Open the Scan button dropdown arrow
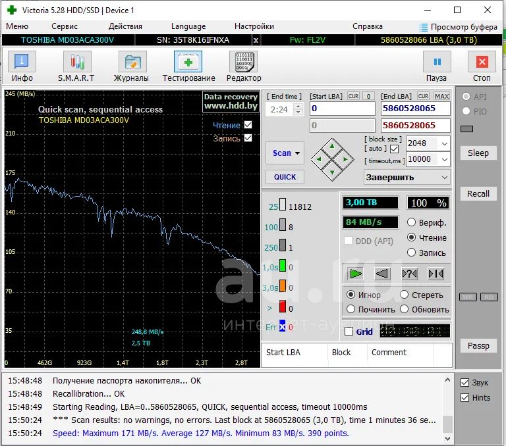 (297, 153)
